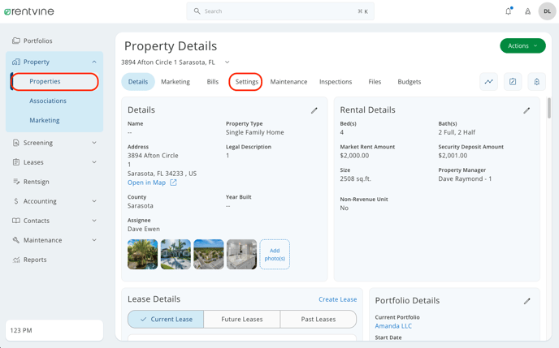This screenshot has height=348, width=559.
Task: Select the Current Lease toggle
Action: click(x=166, y=319)
